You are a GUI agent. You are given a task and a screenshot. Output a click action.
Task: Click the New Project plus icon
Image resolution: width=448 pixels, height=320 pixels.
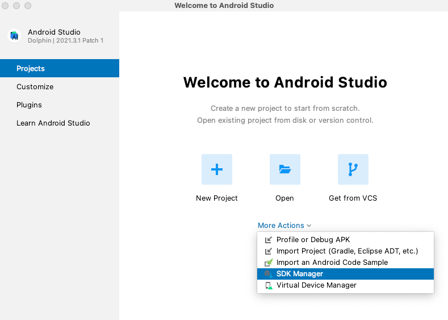click(216, 169)
